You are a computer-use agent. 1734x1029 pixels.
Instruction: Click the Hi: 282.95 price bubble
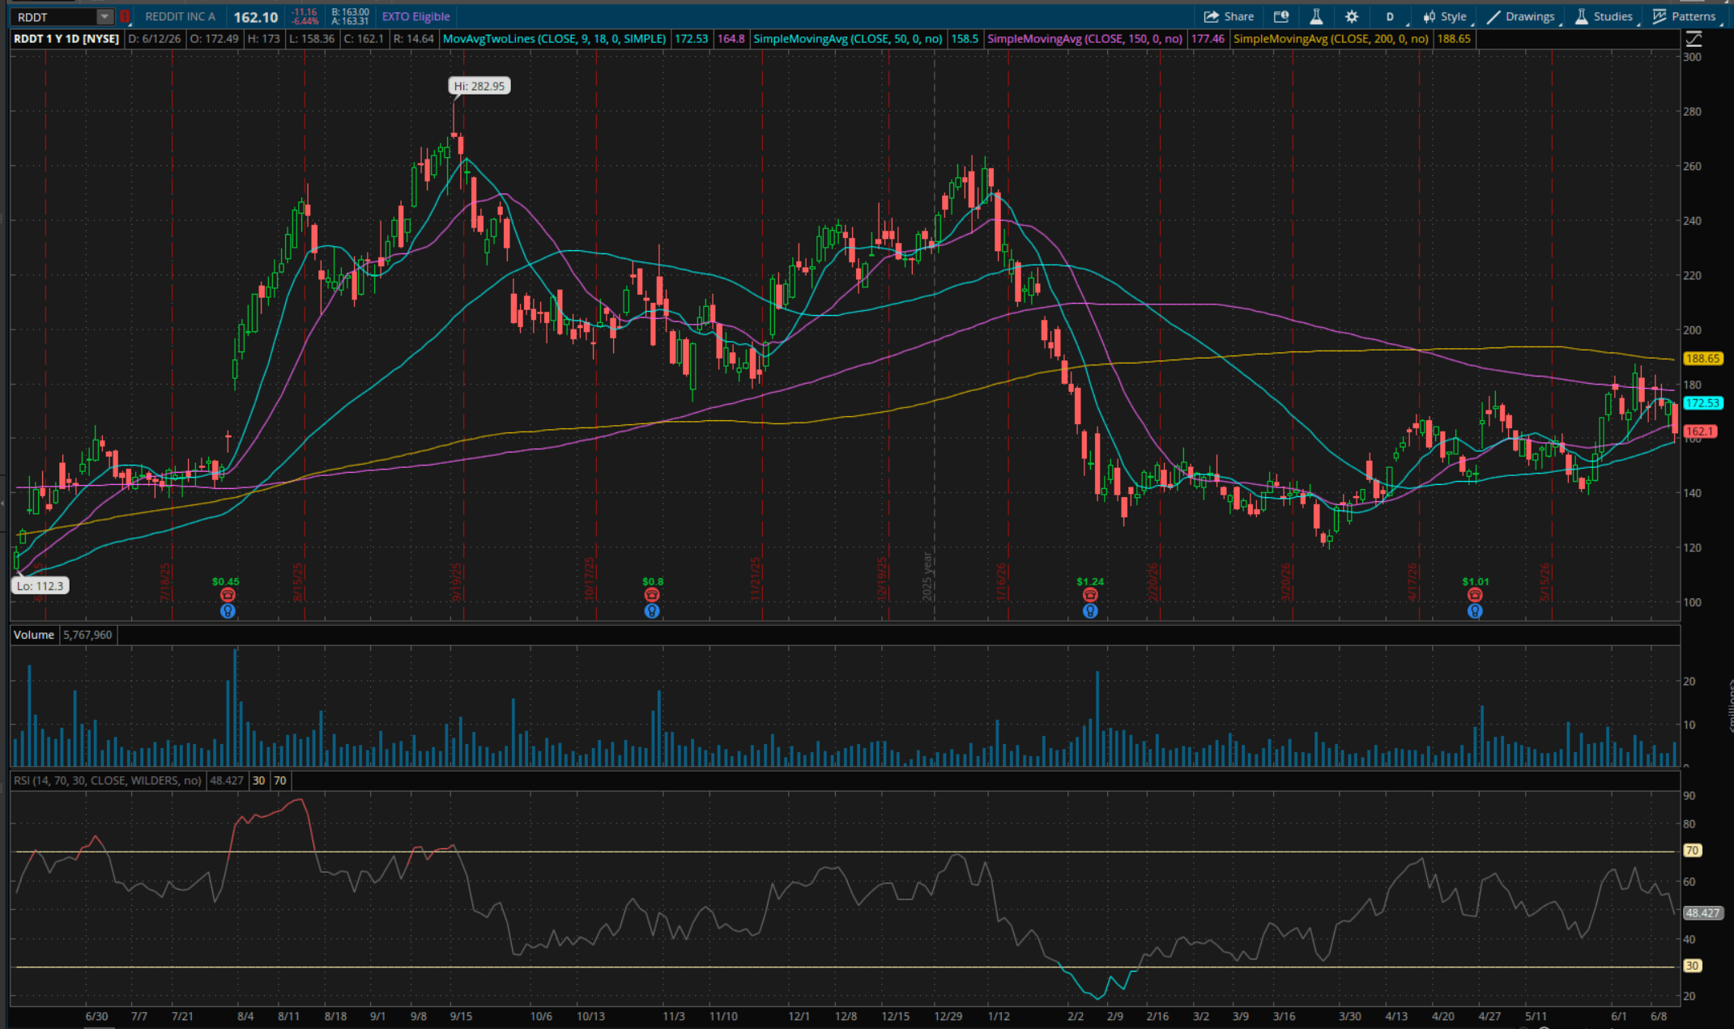point(479,86)
